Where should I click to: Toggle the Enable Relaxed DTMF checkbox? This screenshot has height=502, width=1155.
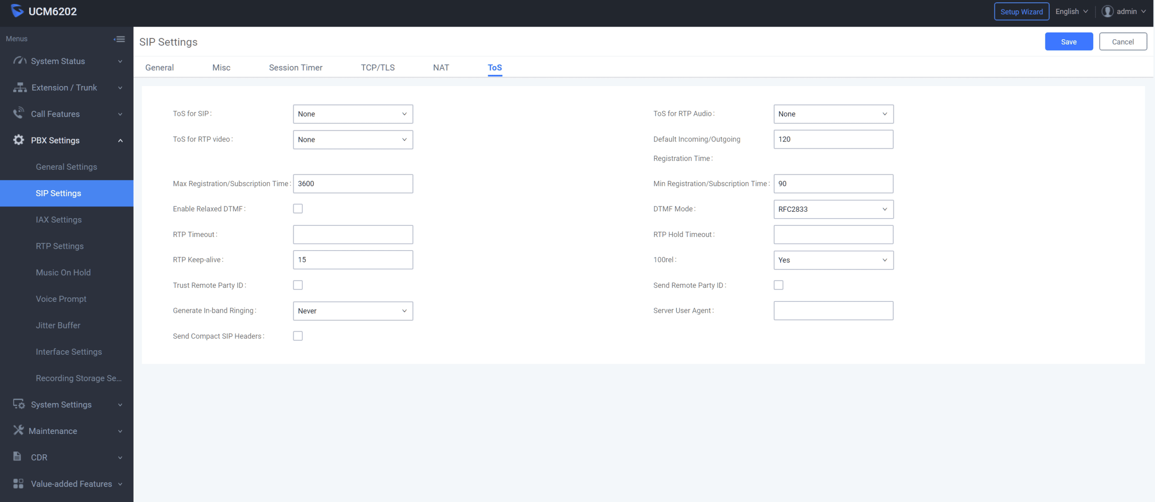[x=298, y=208]
